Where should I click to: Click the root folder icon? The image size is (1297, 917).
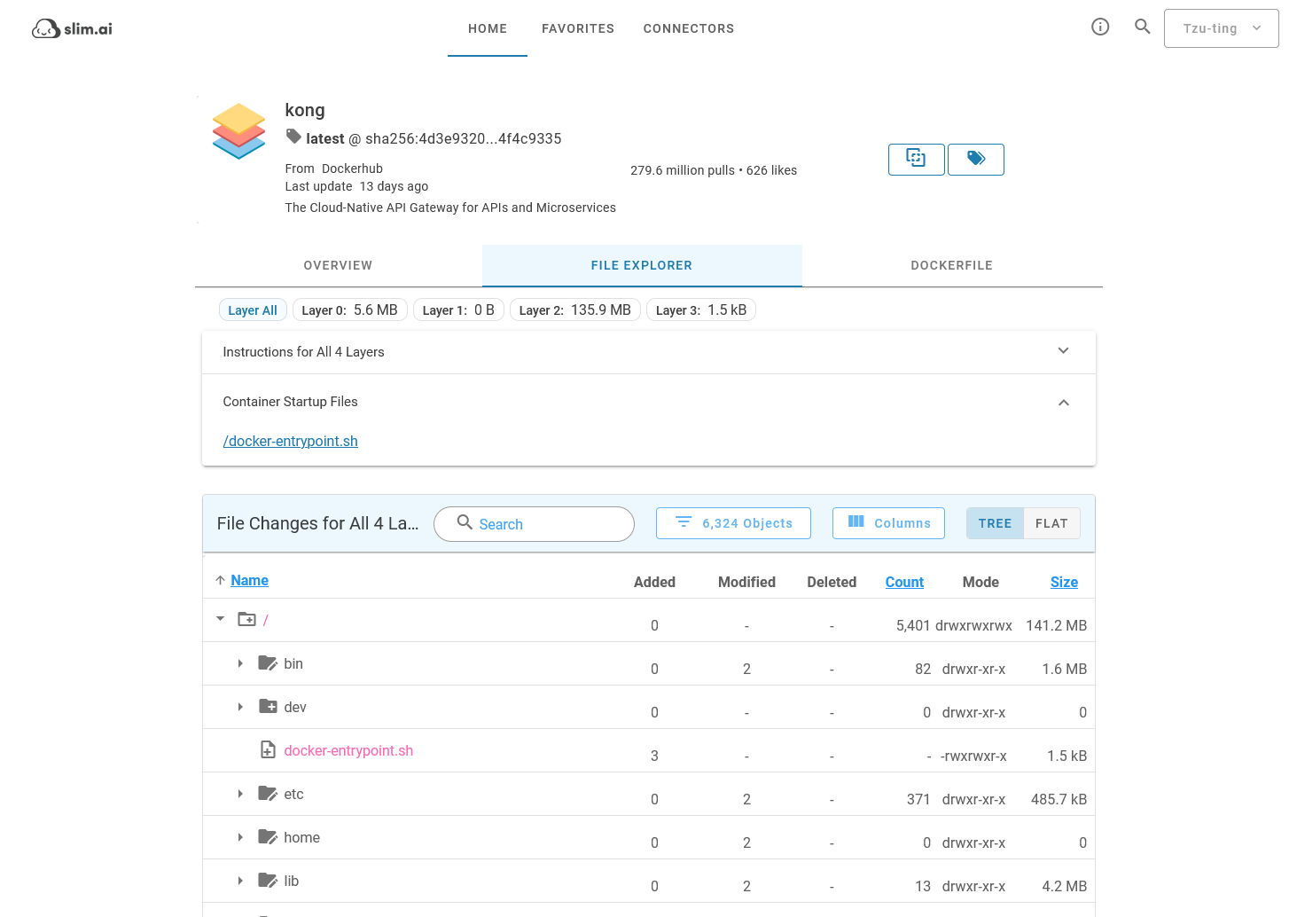[x=246, y=619]
